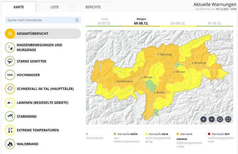The image size is (238, 154).
Task: Show today's warnings Di 07.12.
Action: click(x=104, y=23)
